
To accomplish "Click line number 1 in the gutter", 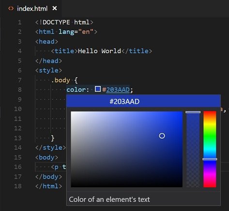I will [19, 22].
